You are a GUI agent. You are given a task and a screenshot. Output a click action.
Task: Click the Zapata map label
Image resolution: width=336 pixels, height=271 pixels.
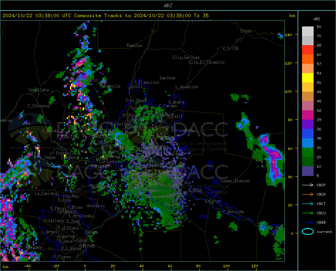[91, 232]
